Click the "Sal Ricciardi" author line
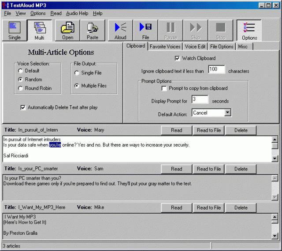Viewport: 282px width, 251px height. (16, 156)
